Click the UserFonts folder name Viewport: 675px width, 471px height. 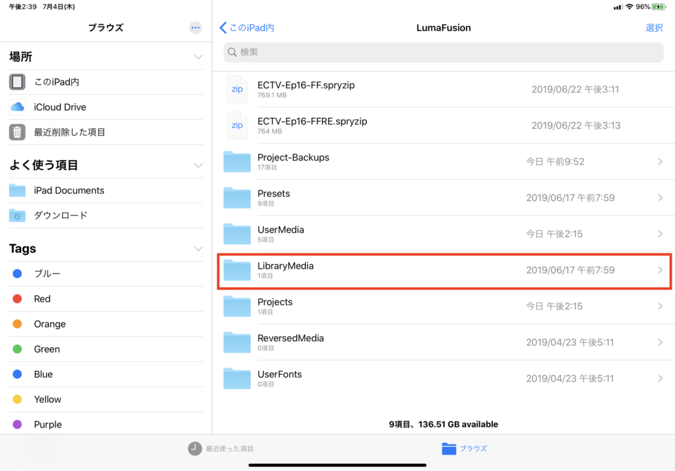pyautogui.click(x=279, y=374)
